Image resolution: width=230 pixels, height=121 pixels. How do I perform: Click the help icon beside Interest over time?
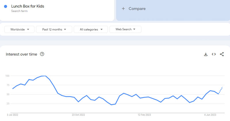[42, 54]
